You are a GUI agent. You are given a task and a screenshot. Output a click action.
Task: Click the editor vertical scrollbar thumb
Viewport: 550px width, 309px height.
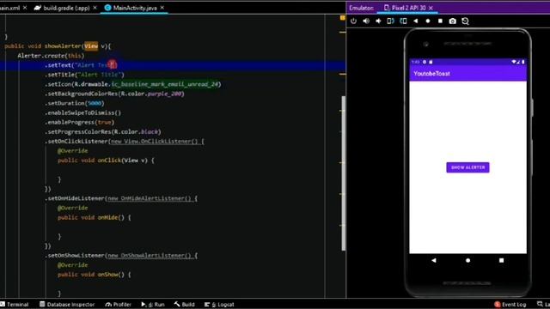click(344, 173)
